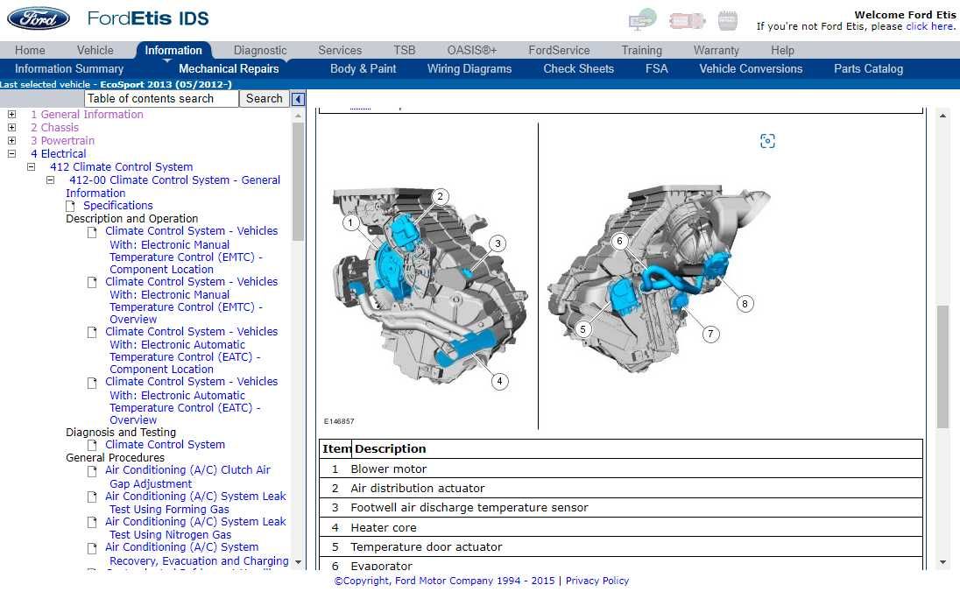Click the 'click here' login link
Viewport: 960px width, 606px height.
[x=930, y=26]
